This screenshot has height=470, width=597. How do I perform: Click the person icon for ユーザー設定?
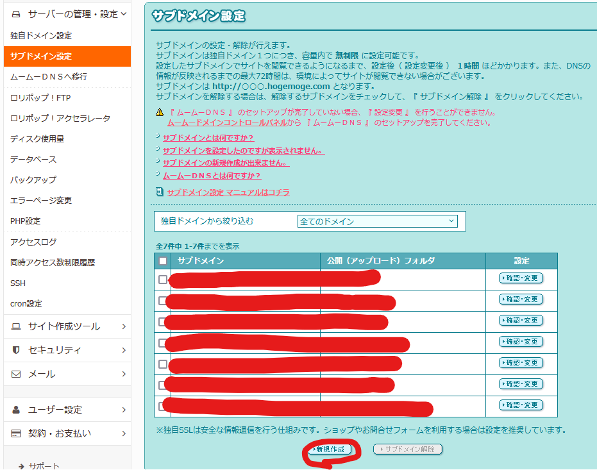click(16, 410)
